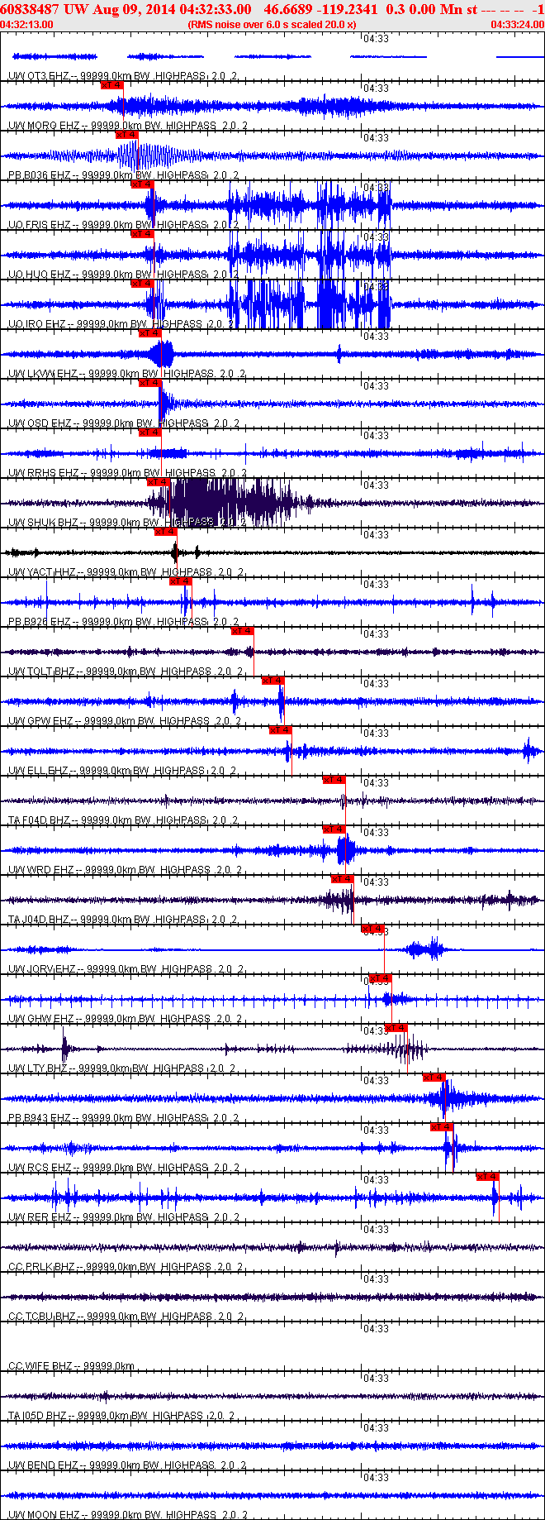Select the pick marker on TOLT trace
This screenshot has width=545, height=1520.
point(242,630)
